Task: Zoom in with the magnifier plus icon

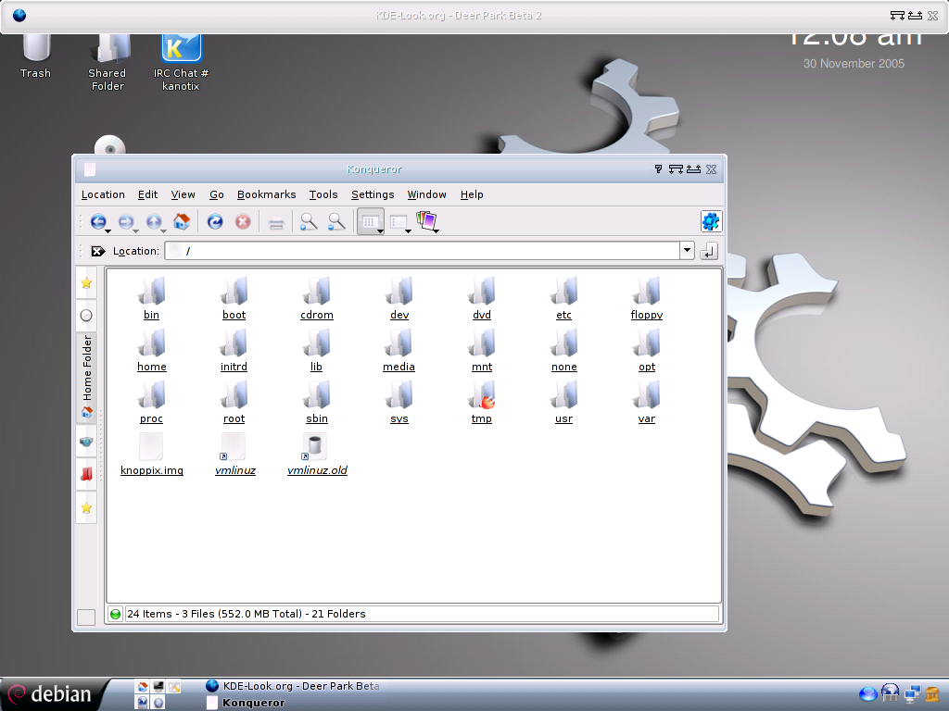Action: click(x=309, y=221)
